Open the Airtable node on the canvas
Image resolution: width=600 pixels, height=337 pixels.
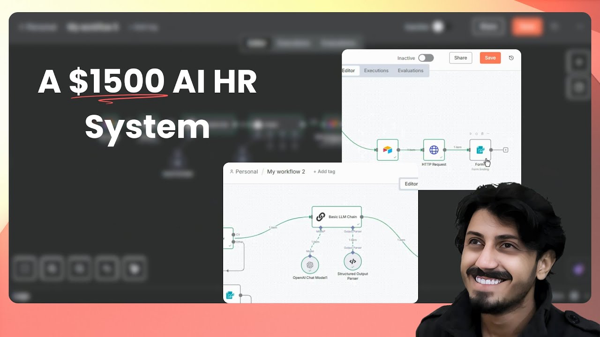point(387,150)
